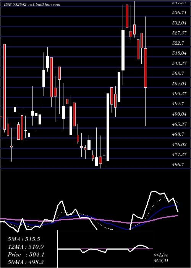Select the 485.37 price axis label
Viewport: 191px width, 268px height.
(179, 124)
